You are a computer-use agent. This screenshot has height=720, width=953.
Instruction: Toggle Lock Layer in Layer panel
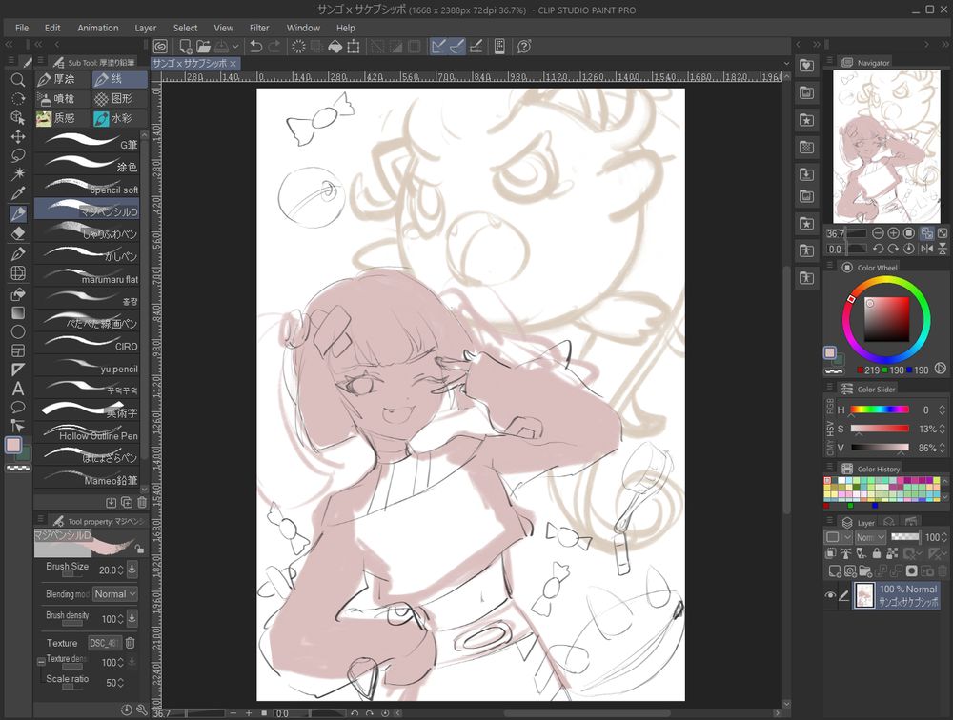(877, 553)
